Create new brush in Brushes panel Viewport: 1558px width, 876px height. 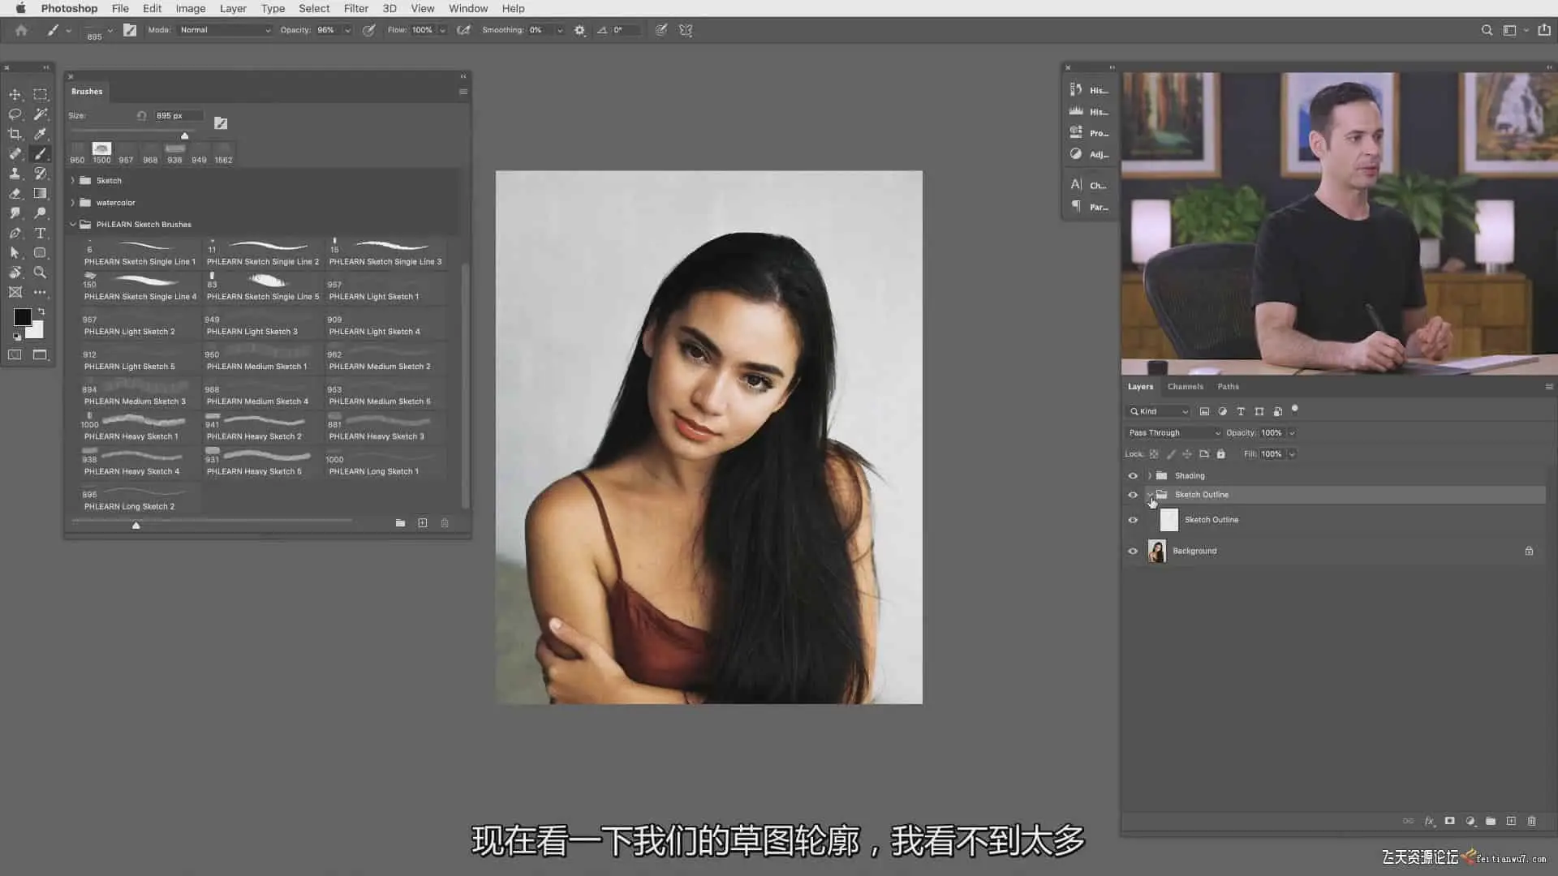tap(422, 523)
